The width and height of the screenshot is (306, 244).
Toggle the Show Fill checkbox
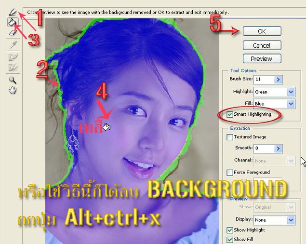[x=230, y=240]
